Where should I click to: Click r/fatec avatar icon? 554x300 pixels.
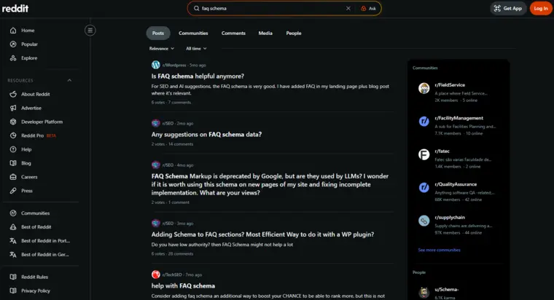pyautogui.click(x=424, y=154)
